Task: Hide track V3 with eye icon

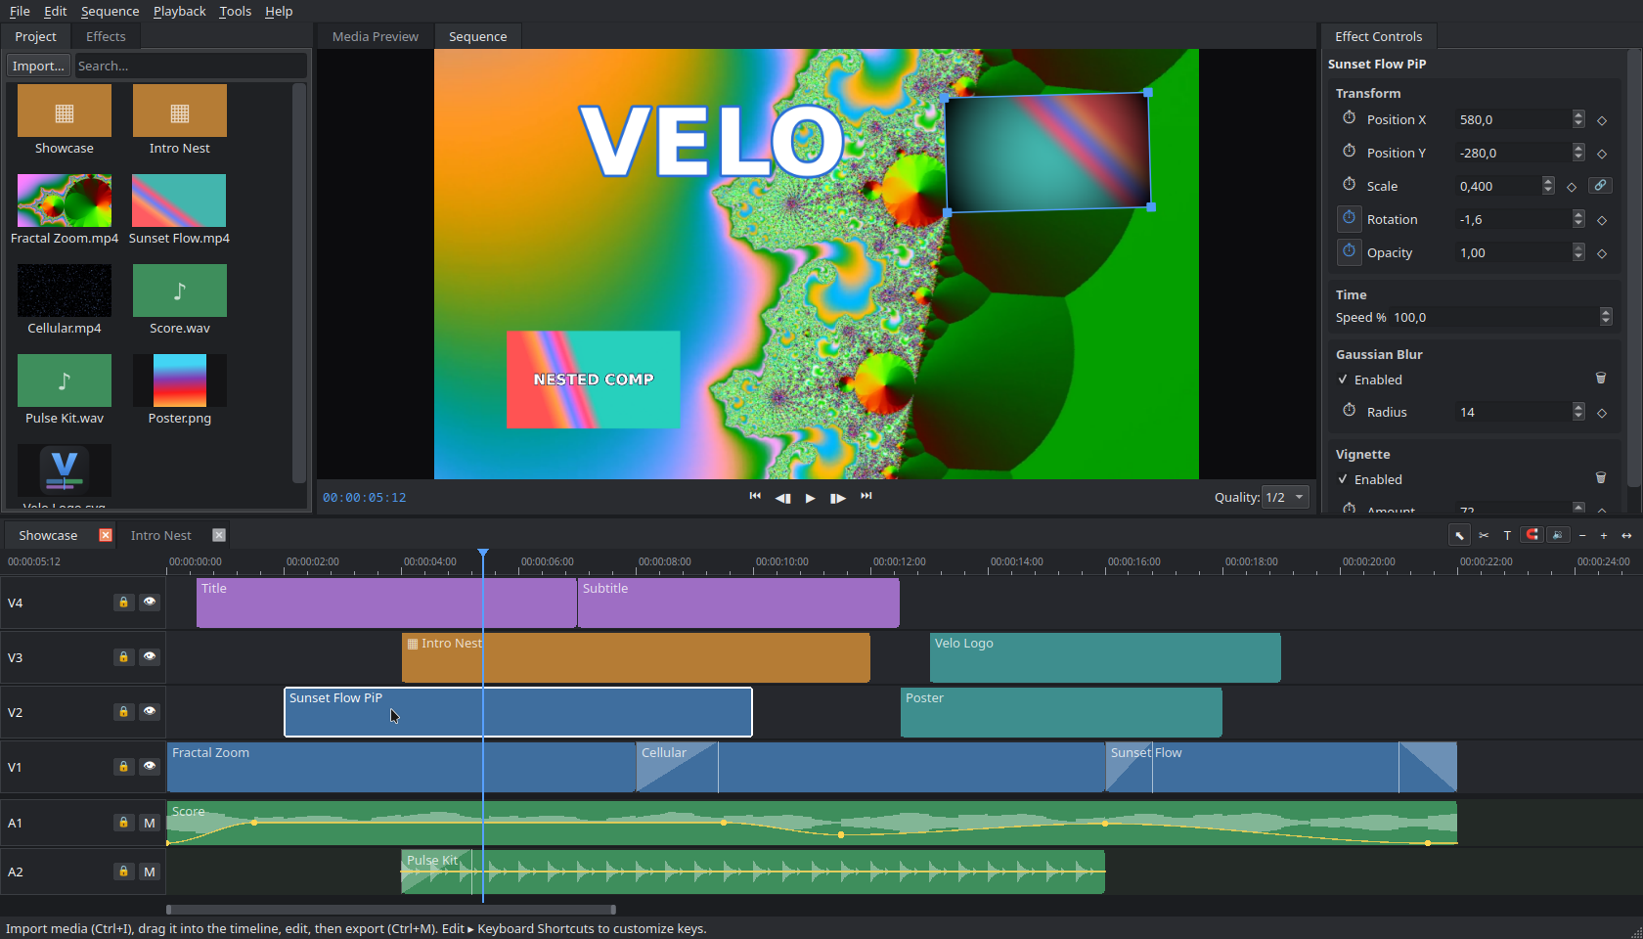Action: [150, 657]
